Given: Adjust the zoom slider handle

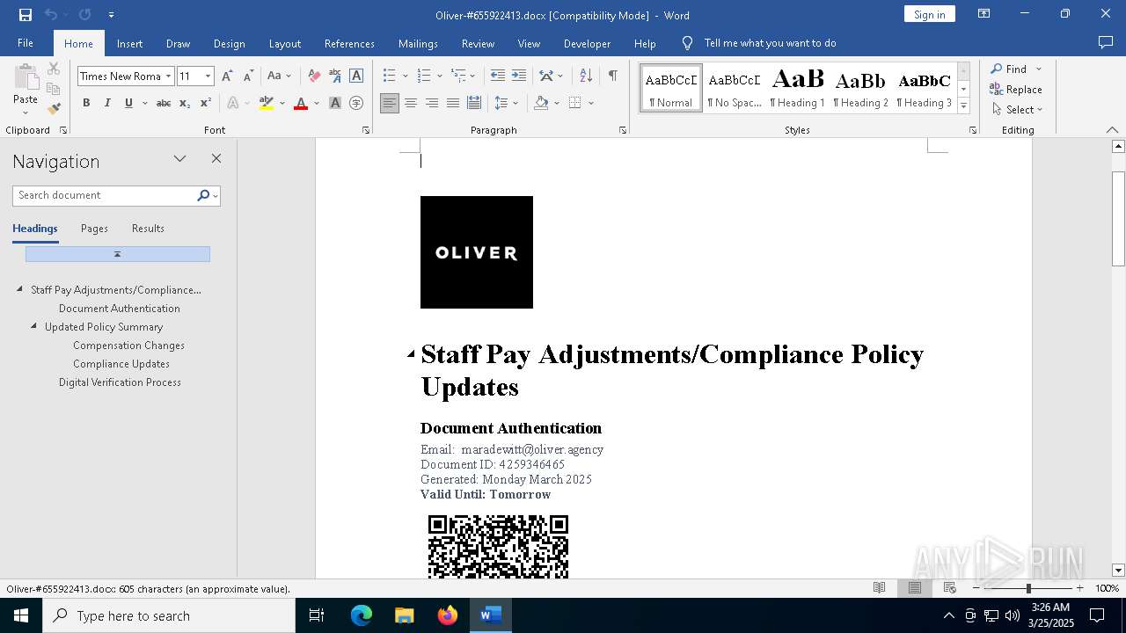Looking at the screenshot, I should click(1028, 588).
